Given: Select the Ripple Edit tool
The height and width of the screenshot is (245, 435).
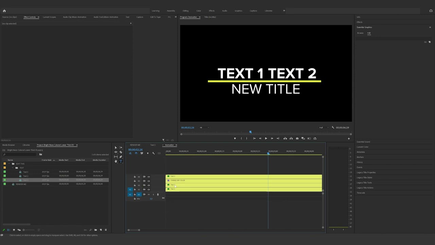Looking at the screenshot, I should [116, 152].
